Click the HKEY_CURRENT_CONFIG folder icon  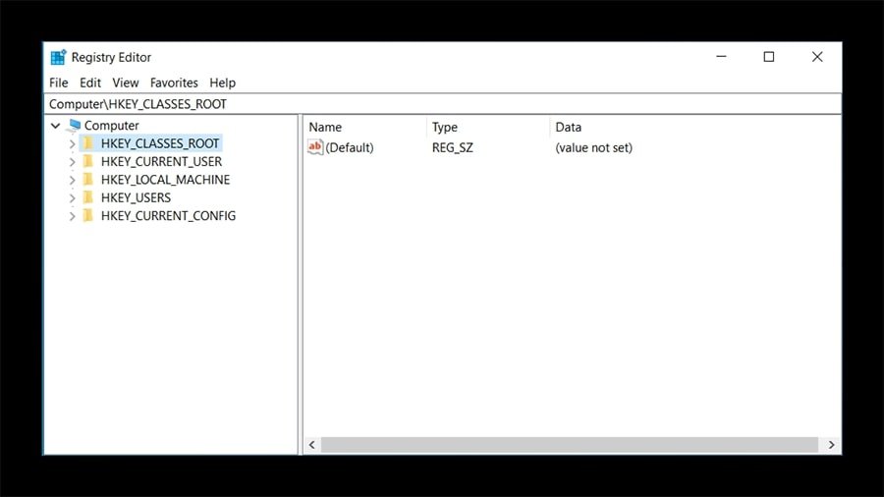tap(88, 216)
